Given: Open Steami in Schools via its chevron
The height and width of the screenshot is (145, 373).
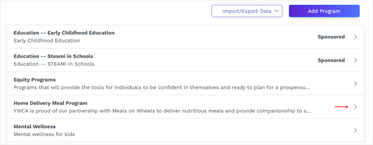Looking at the screenshot, I should click(x=355, y=60).
